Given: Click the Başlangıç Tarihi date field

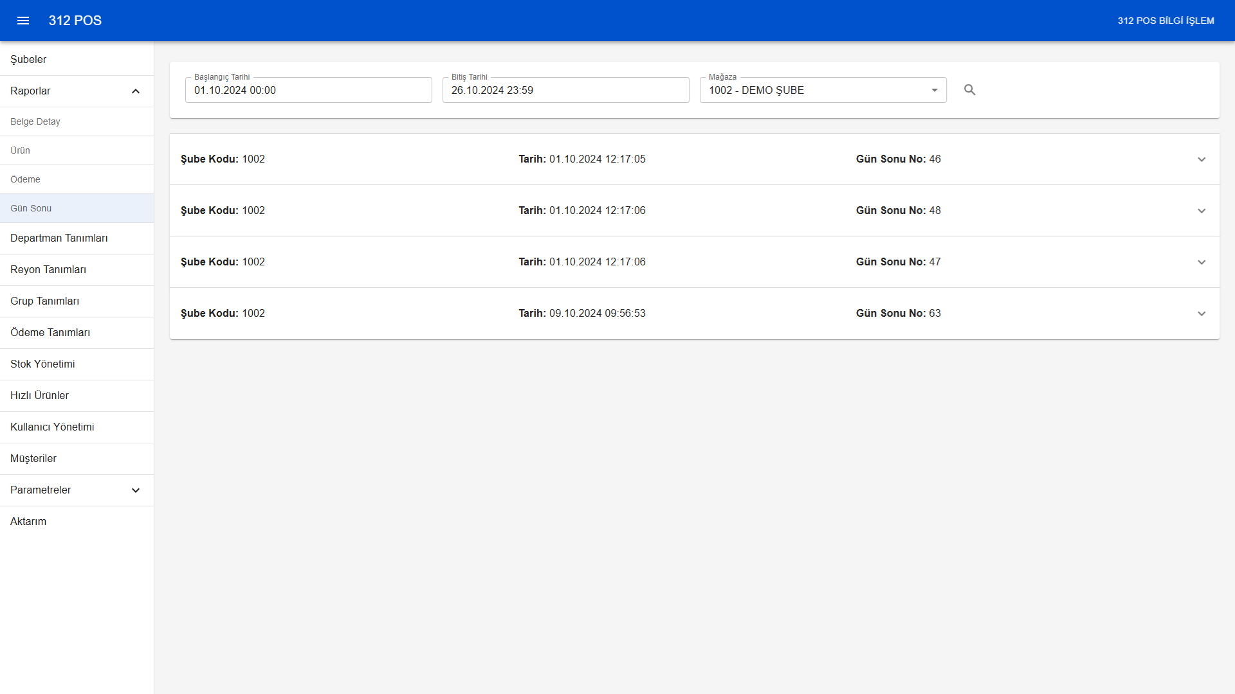Looking at the screenshot, I should point(308,90).
